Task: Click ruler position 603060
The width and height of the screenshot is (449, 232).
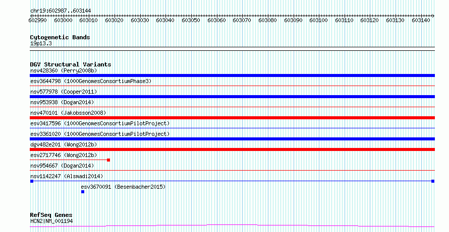Action: pyautogui.click(x=217, y=20)
